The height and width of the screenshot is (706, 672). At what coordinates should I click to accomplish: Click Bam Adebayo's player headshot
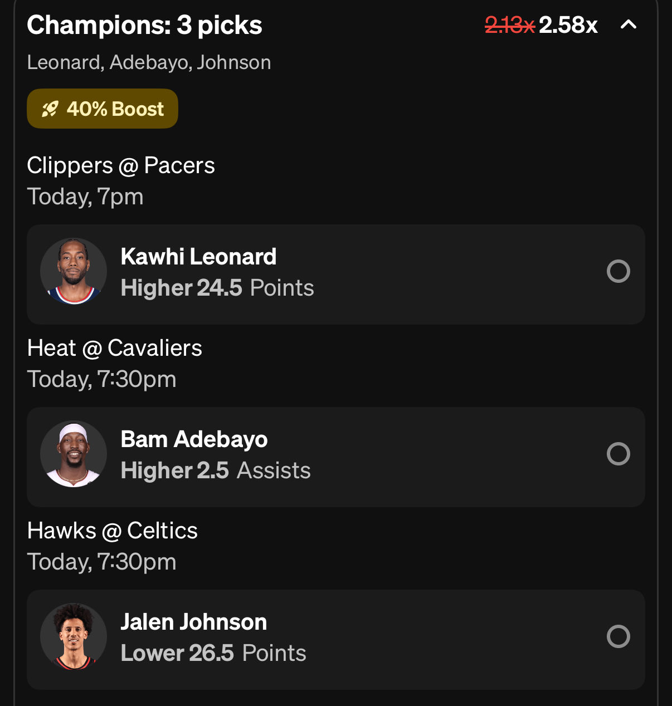(x=74, y=454)
